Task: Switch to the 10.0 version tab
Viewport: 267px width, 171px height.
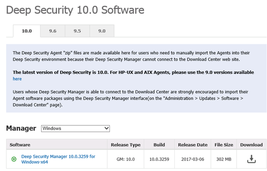Action: [x=27, y=31]
